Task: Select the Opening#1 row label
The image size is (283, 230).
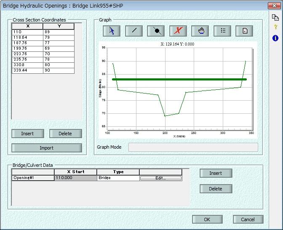Action: pos(33,178)
